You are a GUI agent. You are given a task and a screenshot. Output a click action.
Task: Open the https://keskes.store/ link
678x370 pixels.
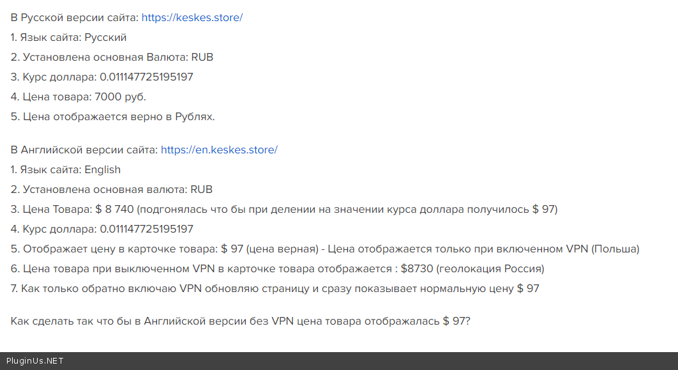click(192, 18)
